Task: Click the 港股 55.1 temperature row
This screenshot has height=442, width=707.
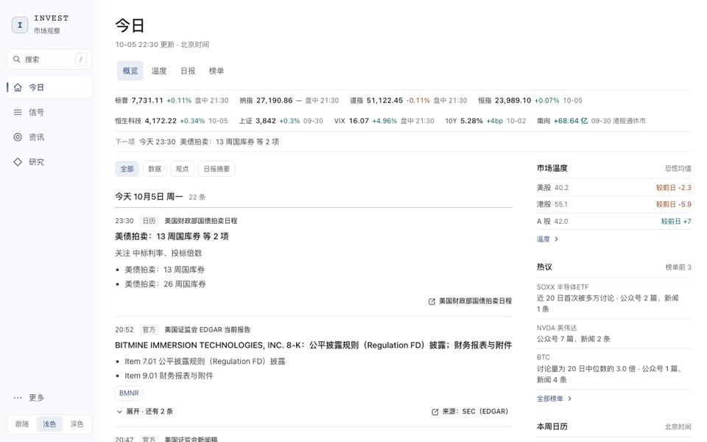Action: (613, 204)
